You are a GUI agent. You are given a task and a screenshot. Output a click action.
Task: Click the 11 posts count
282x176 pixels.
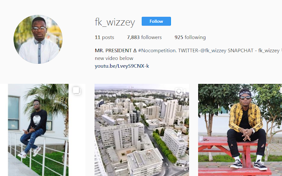point(104,37)
